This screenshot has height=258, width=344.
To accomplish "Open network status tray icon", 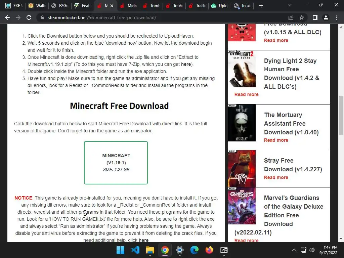I will (303, 250).
